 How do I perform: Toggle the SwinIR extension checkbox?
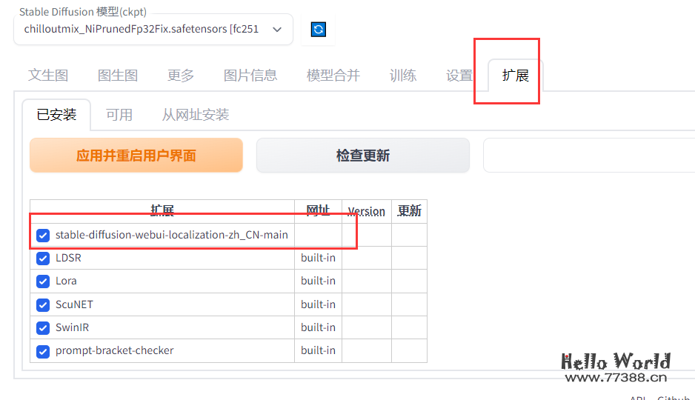(43, 328)
